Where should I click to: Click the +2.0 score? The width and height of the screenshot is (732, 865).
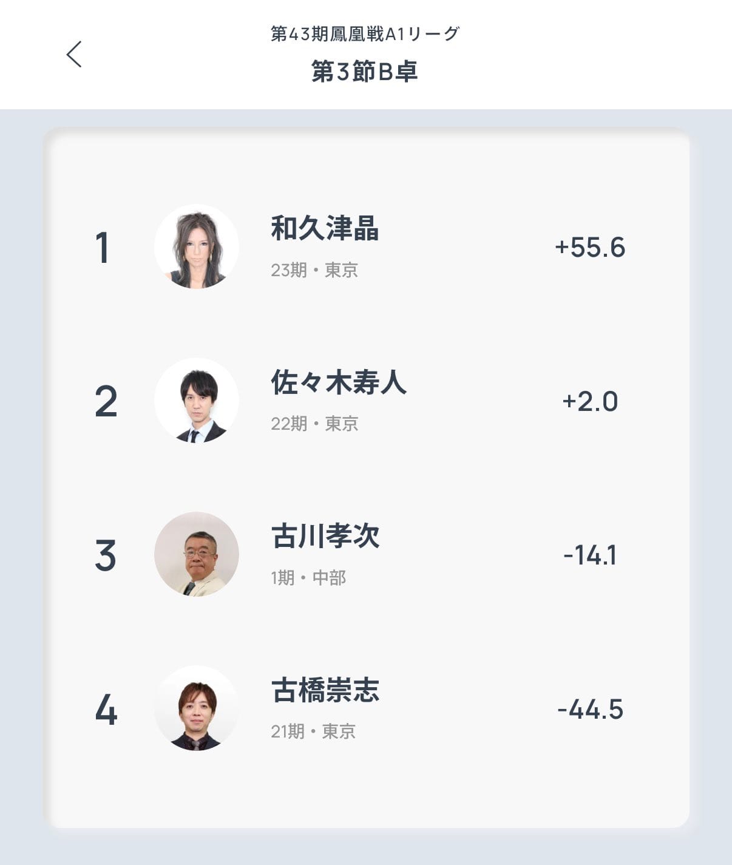[x=590, y=401]
